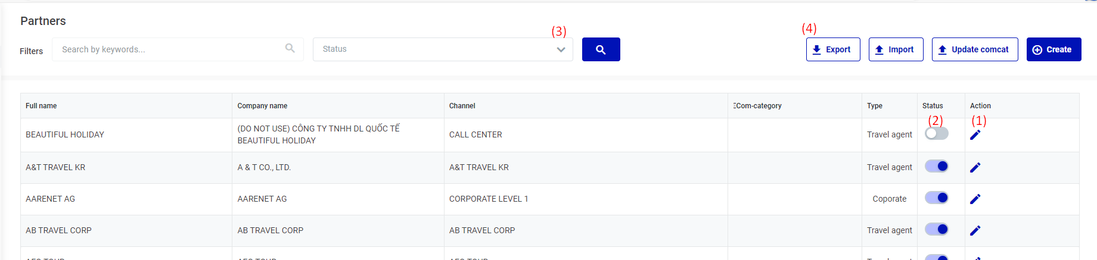Click the Channel column header

tap(462, 106)
